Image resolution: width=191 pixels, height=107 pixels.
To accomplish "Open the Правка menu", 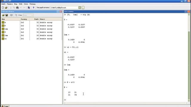I will coord(10,4).
